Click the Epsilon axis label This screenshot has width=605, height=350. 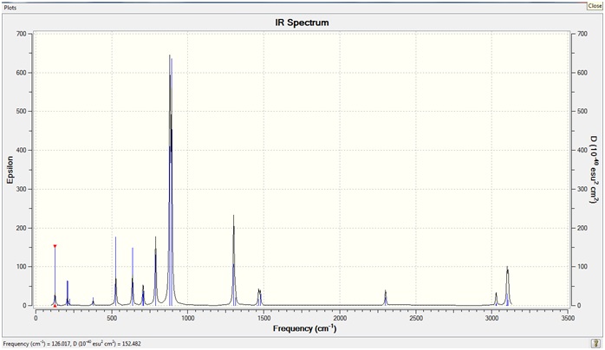click(10, 170)
